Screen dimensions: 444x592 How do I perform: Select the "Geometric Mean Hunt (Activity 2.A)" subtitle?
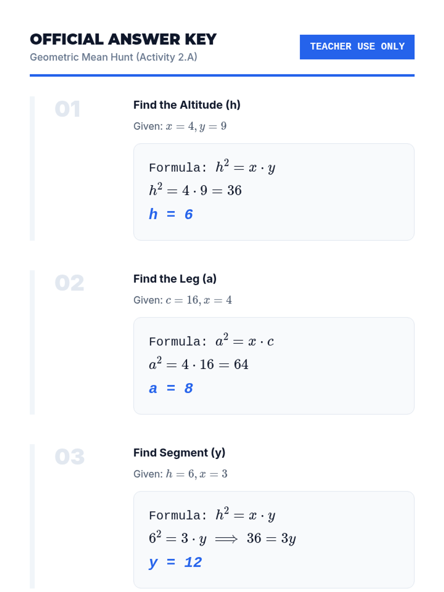(x=113, y=57)
